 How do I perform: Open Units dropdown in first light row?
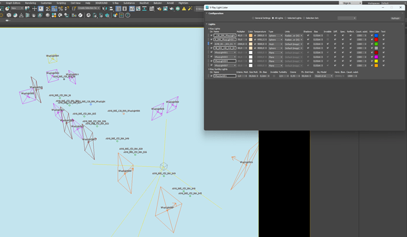294,35
